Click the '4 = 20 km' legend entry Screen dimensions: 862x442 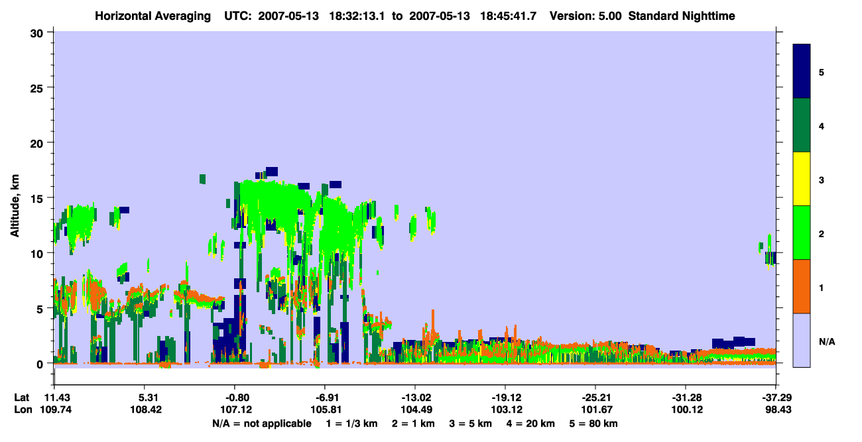[530, 423]
